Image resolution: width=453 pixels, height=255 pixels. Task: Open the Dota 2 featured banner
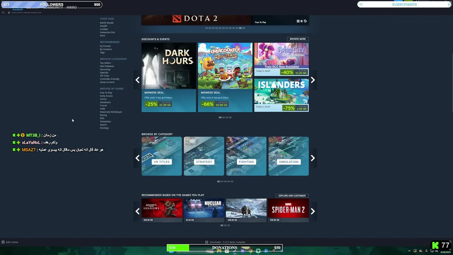tap(225, 20)
